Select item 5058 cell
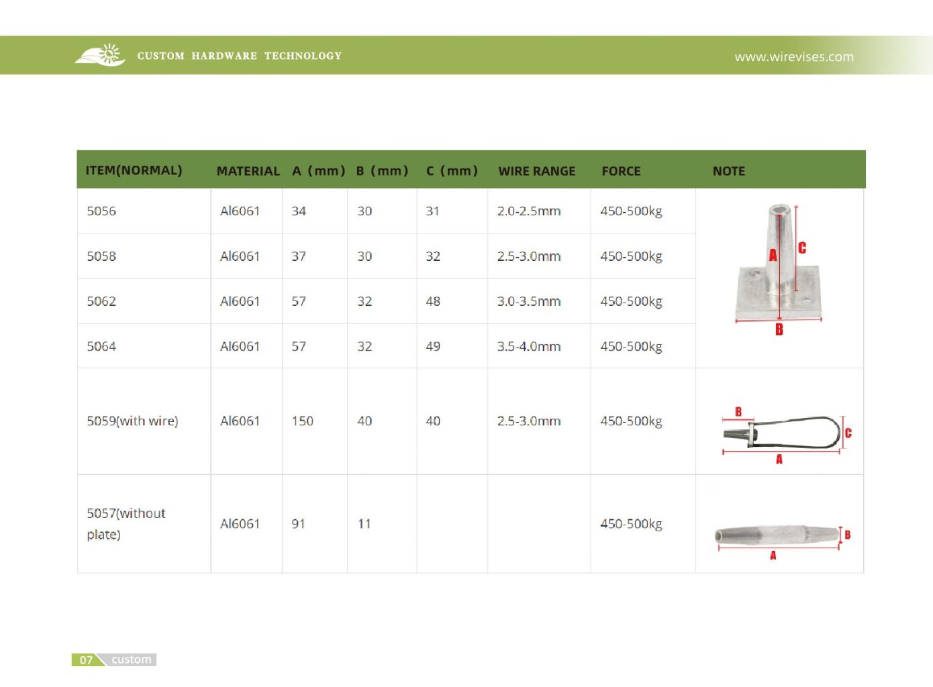 (101, 256)
